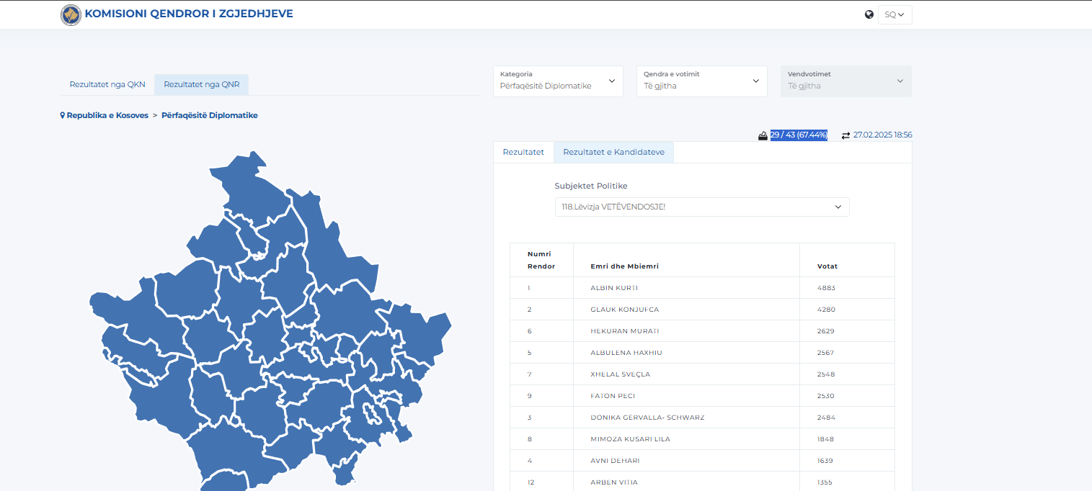Click the Subjektet Politike label
Viewport: 1092px width, 491px height.
tap(591, 186)
